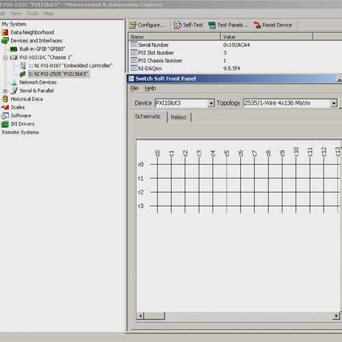The image size is (342, 342).
Task: Toggle the matrix crosspoint at r2 and c5
Action: pyautogui.click(x=226, y=192)
